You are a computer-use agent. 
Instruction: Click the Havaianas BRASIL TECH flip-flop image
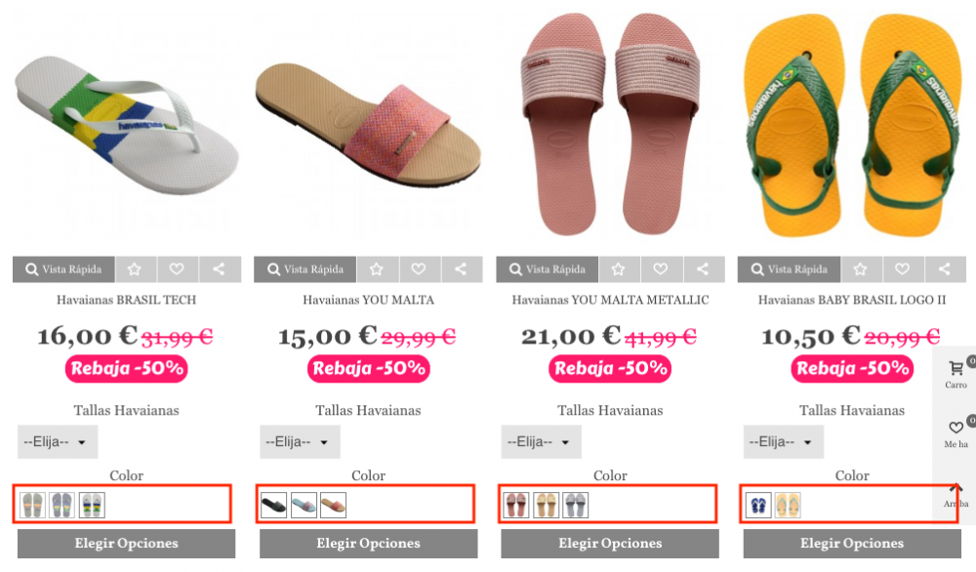[127, 127]
